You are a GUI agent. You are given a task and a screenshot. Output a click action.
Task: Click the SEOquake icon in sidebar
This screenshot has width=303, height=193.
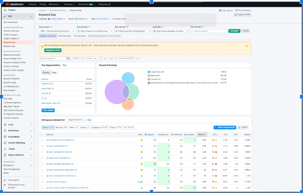pos(5,185)
